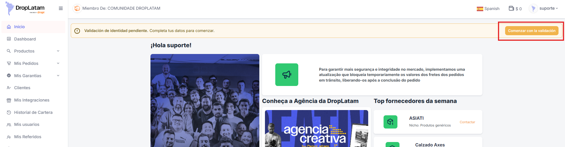Click the Calzado Axes supplier name

[x=430, y=145]
